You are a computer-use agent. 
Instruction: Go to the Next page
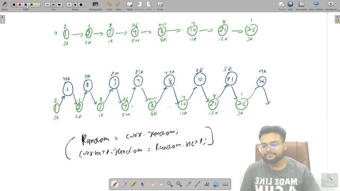[x=149, y=6]
